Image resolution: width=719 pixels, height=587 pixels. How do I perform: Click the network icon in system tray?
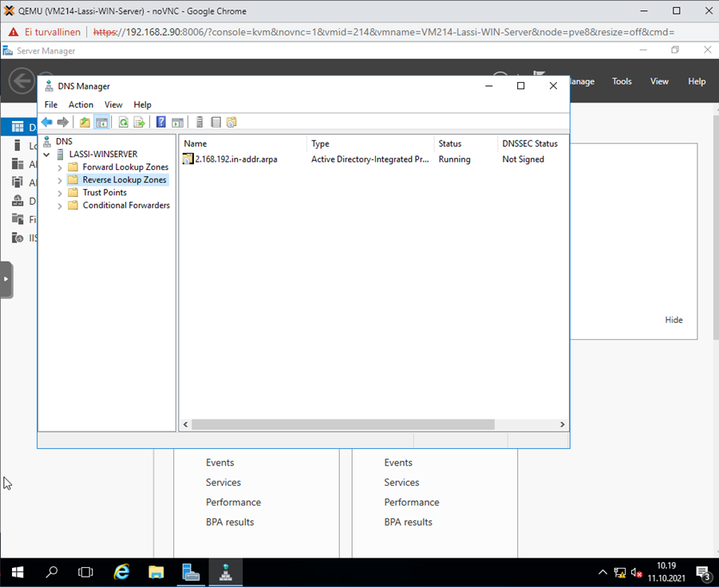(620, 573)
